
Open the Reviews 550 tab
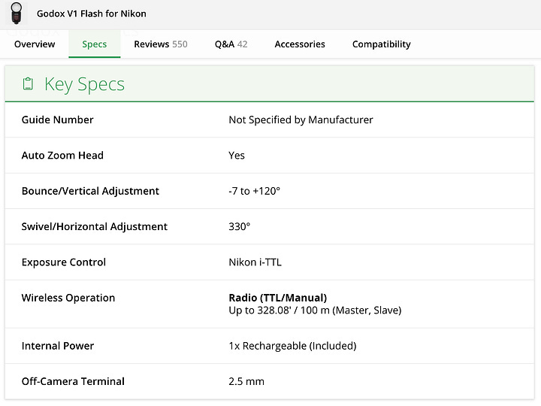161,44
